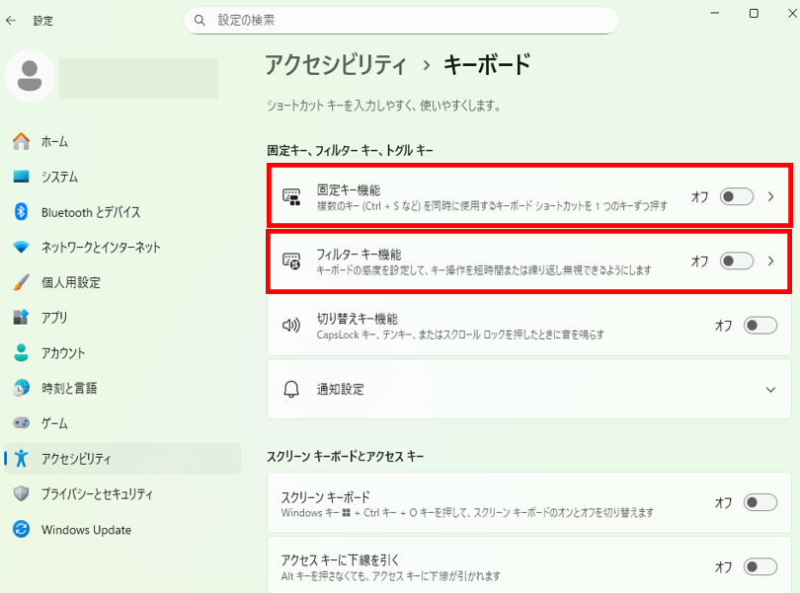Click the back arrow in title bar
Image resolution: width=800 pixels, height=593 pixels.
[x=11, y=20]
